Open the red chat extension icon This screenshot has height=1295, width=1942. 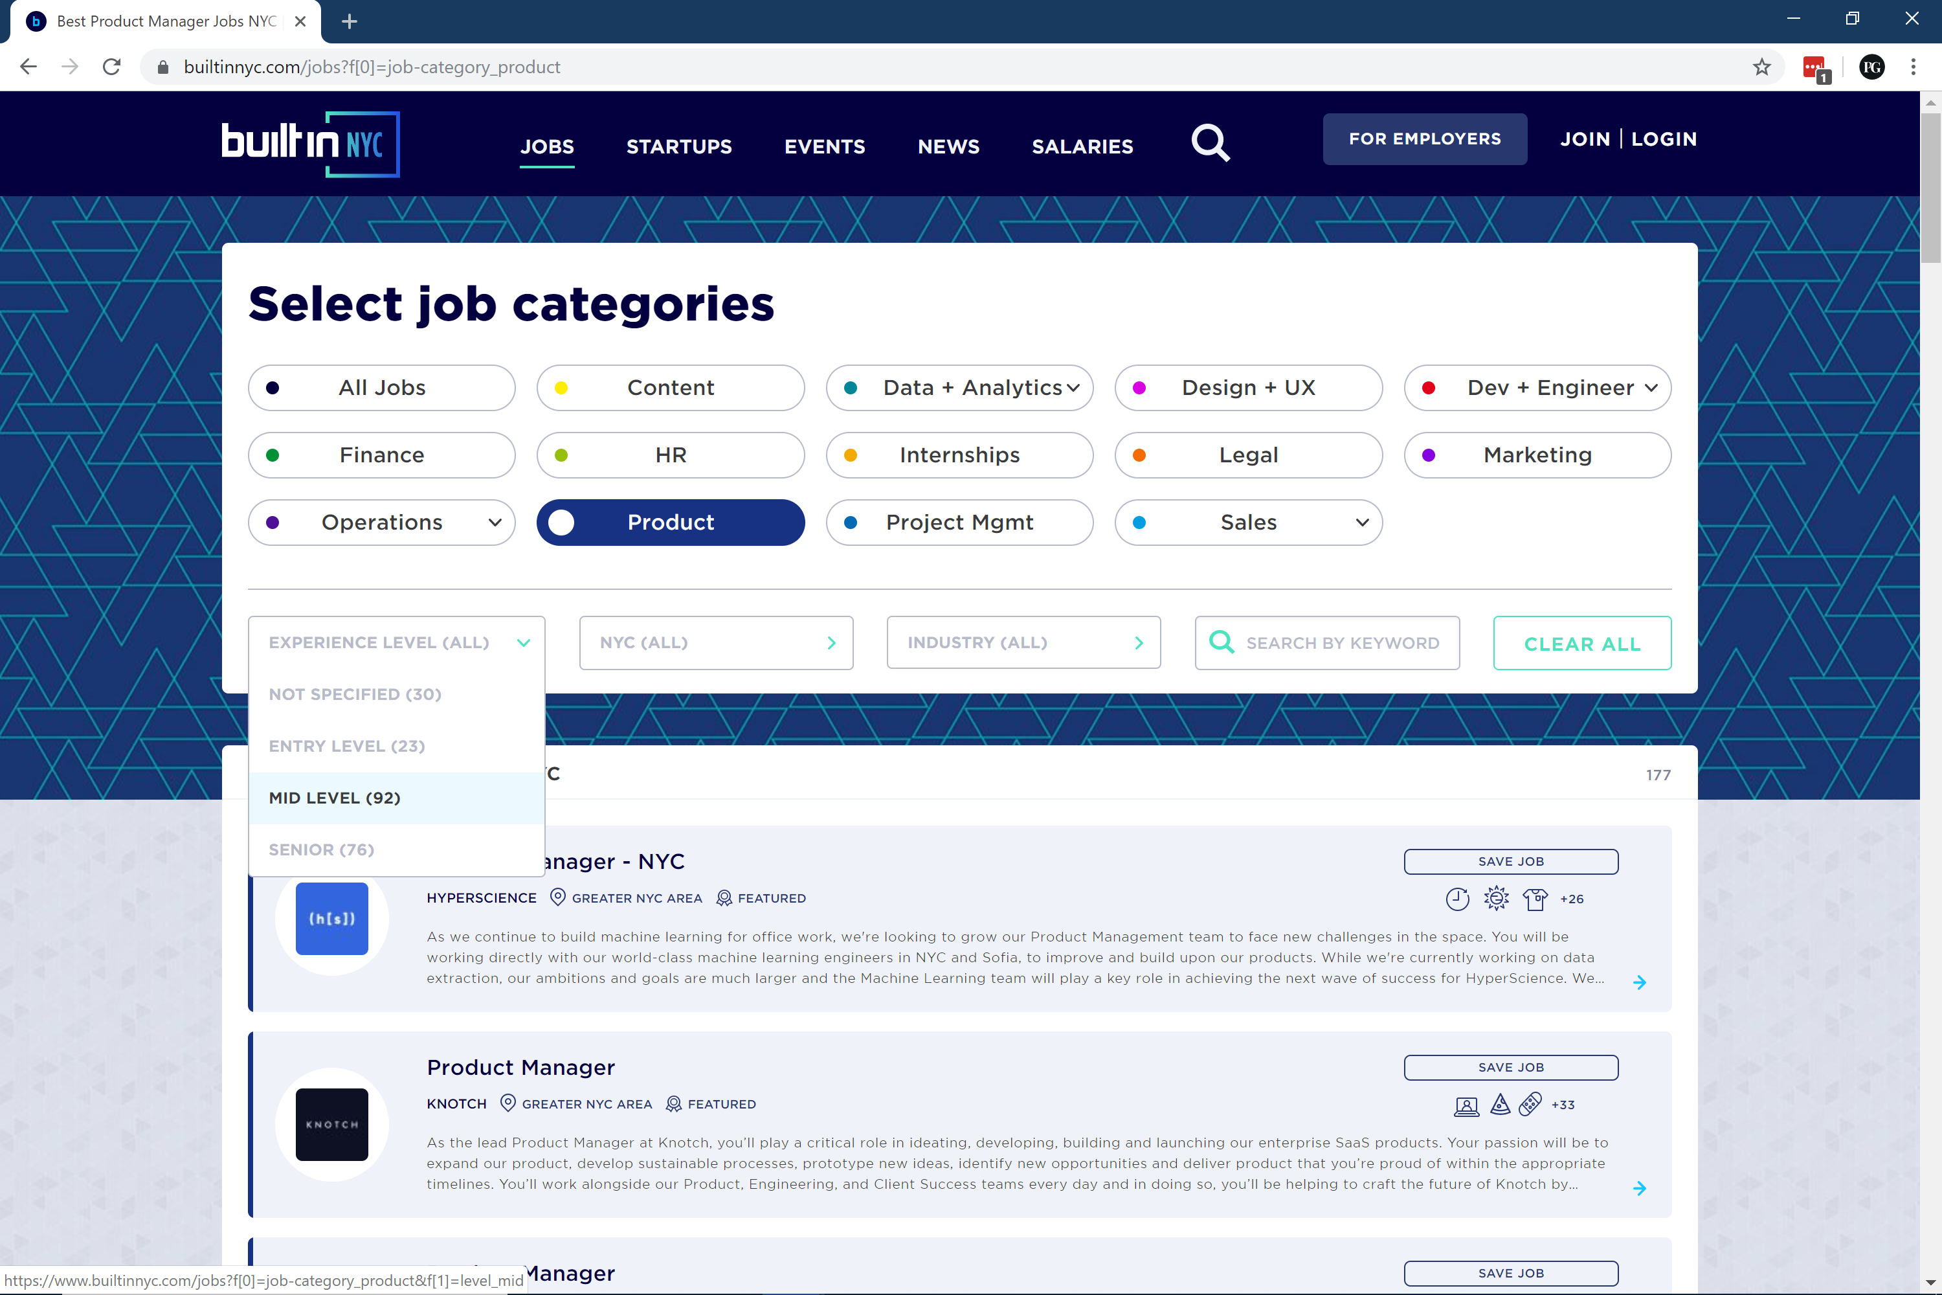[x=1816, y=68]
